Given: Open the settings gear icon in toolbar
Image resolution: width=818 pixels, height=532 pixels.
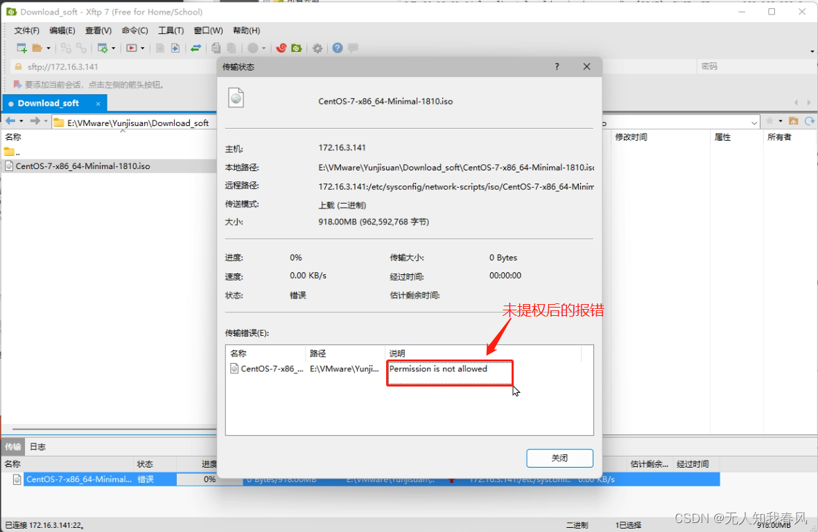Looking at the screenshot, I should pos(318,48).
